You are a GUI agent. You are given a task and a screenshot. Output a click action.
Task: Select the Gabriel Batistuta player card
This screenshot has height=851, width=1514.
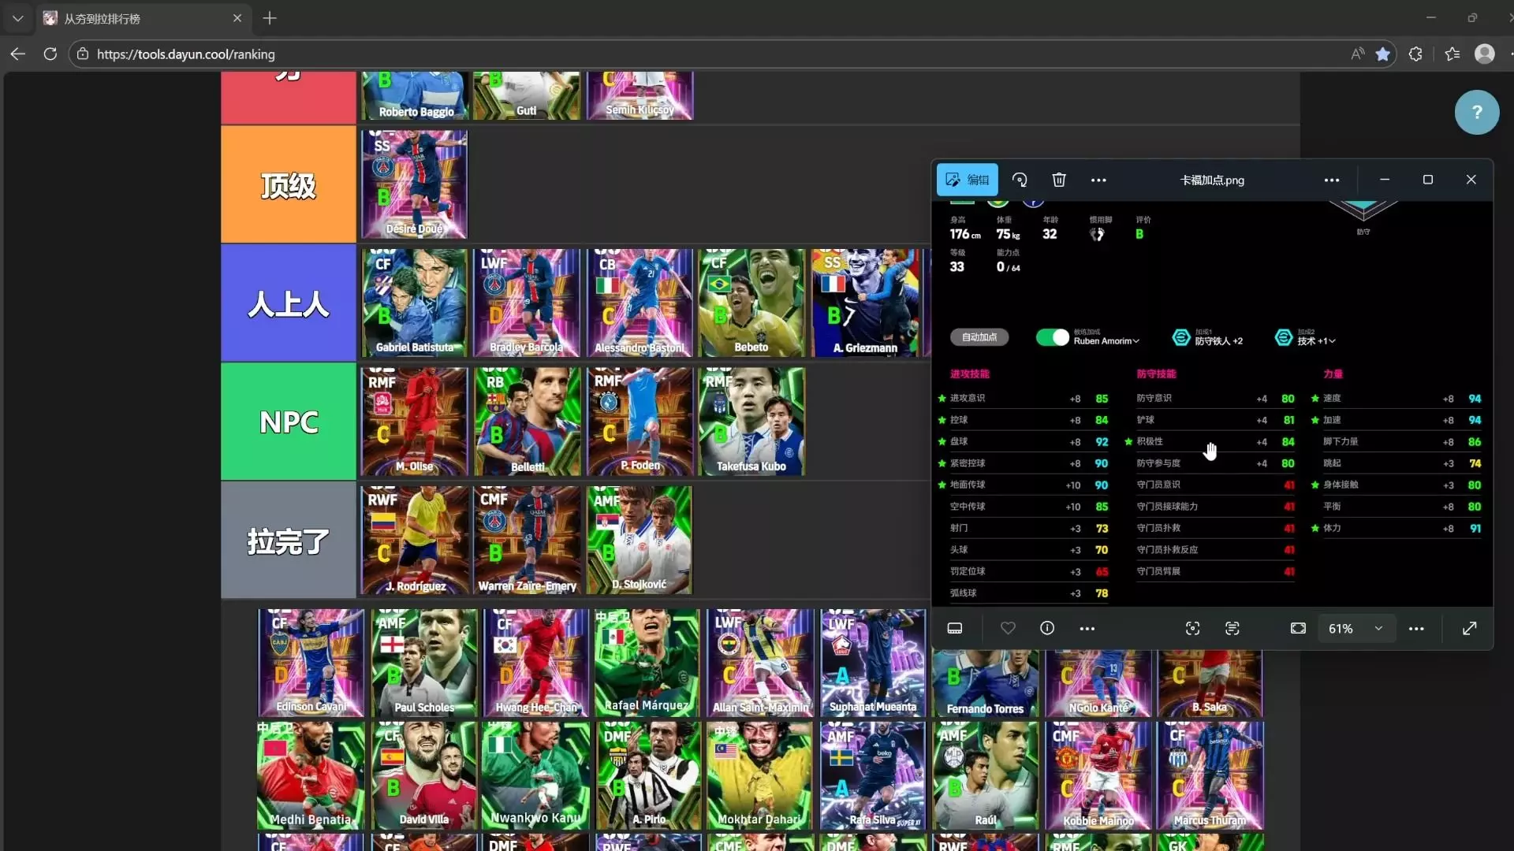click(x=415, y=303)
